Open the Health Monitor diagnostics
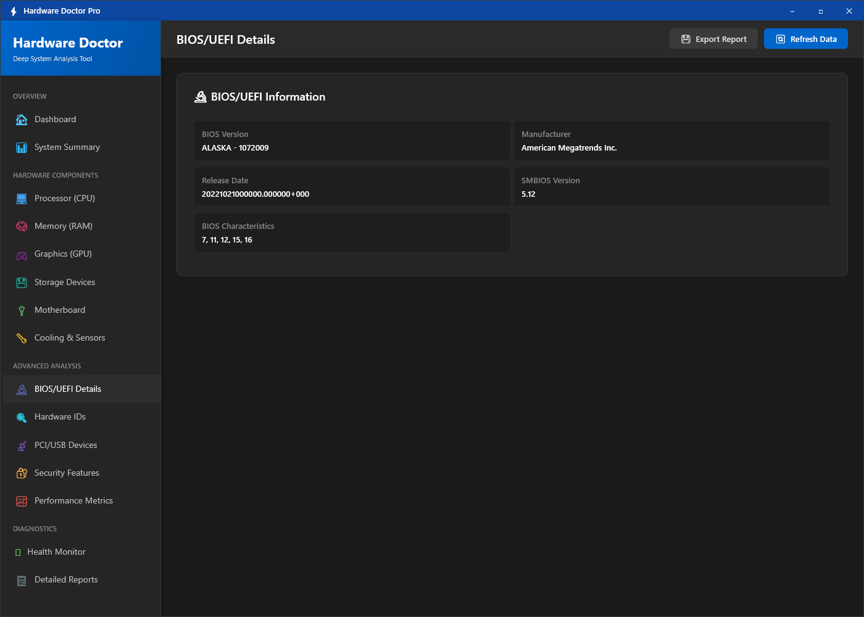The width and height of the screenshot is (864, 617). tap(81, 552)
